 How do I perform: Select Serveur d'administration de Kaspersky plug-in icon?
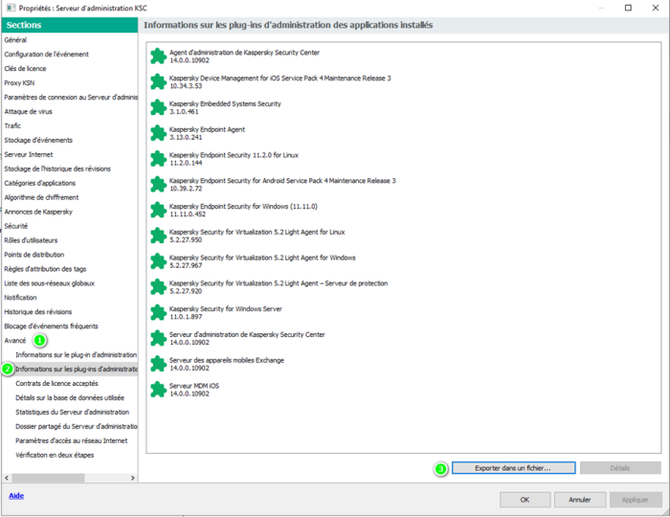click(x=158, y=338)
